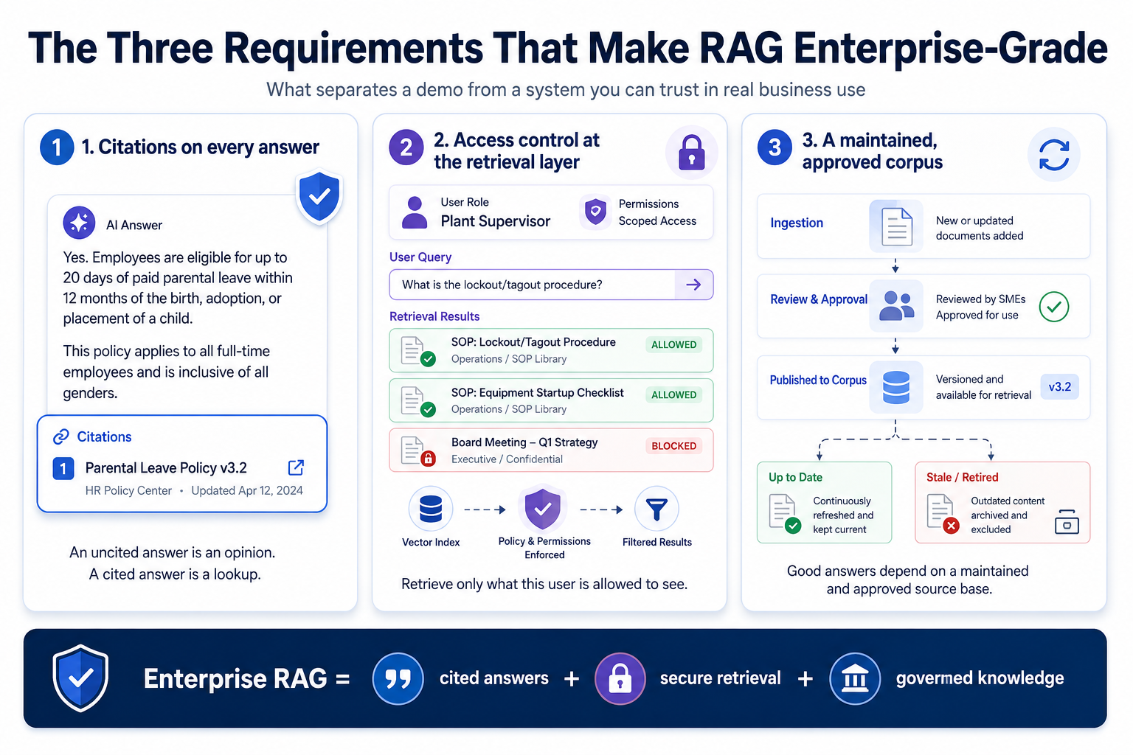Click the number 3 circle badge
The width and height of the screenshot is (1133, 755).
(x=775, y=147)
